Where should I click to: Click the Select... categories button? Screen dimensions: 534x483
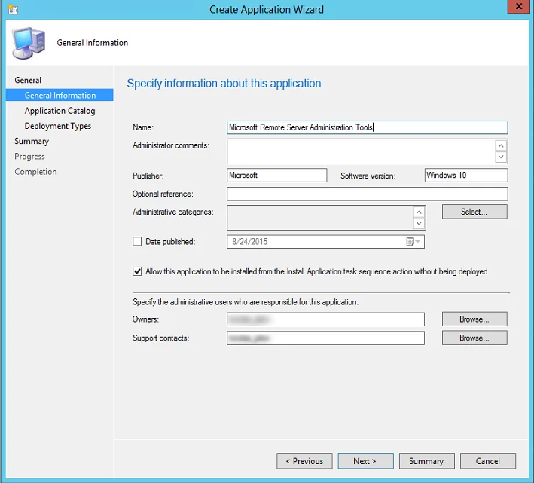pyautogui.click(x=474, y=212)
